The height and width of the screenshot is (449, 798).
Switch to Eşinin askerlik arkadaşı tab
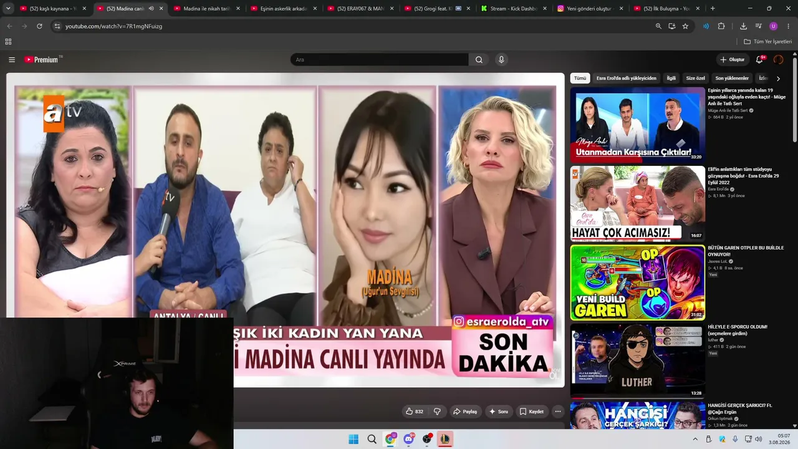click(284, 9)
